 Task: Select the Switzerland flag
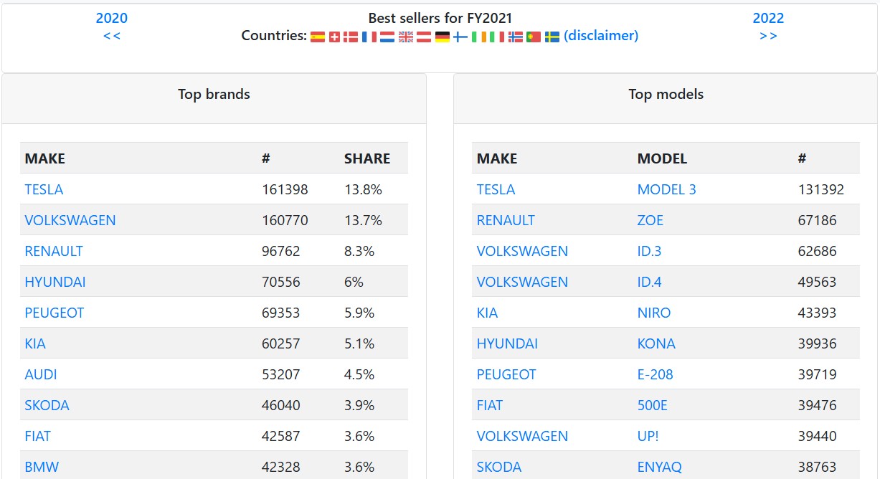[334, 37]
